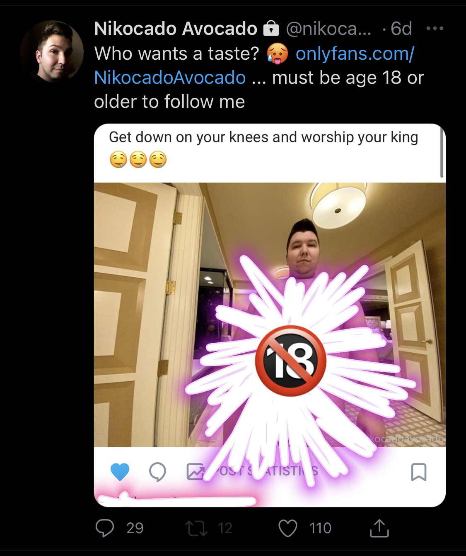Click the Nikocado Avocado display name
The height and width of the screenshot is (556, 466).
[x=176, y=29]
